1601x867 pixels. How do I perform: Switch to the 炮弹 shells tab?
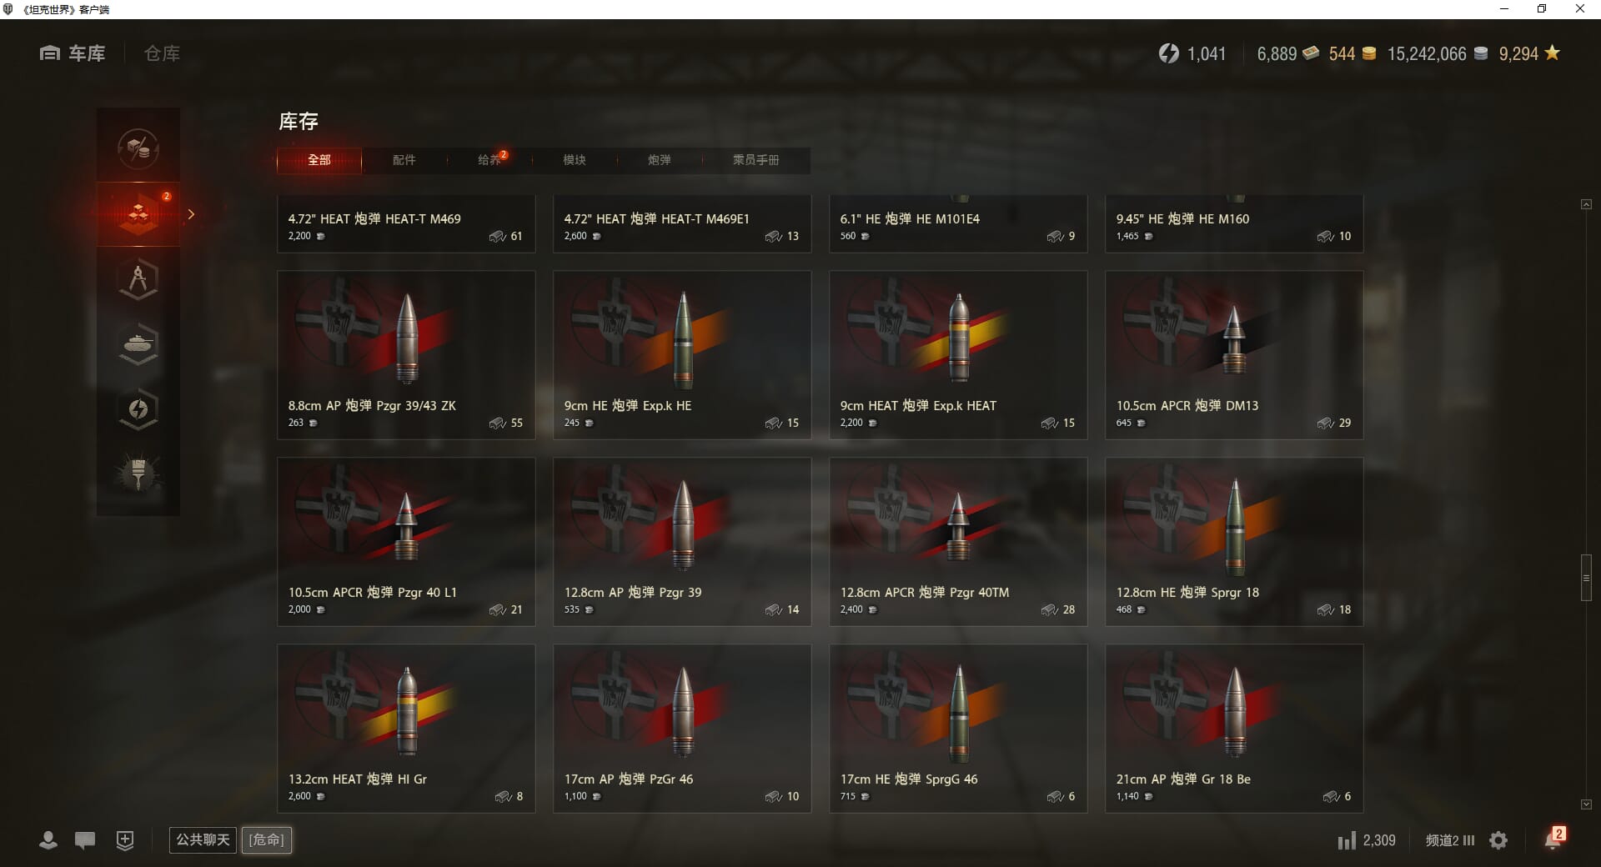pos(659,160)
